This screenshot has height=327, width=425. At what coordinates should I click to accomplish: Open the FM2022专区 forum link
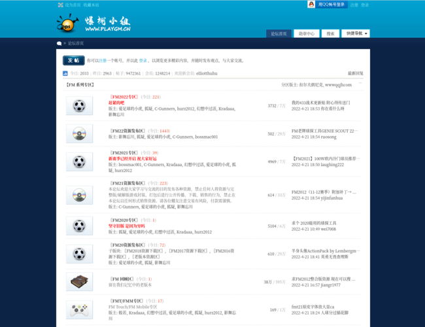(x=124, y=97)
